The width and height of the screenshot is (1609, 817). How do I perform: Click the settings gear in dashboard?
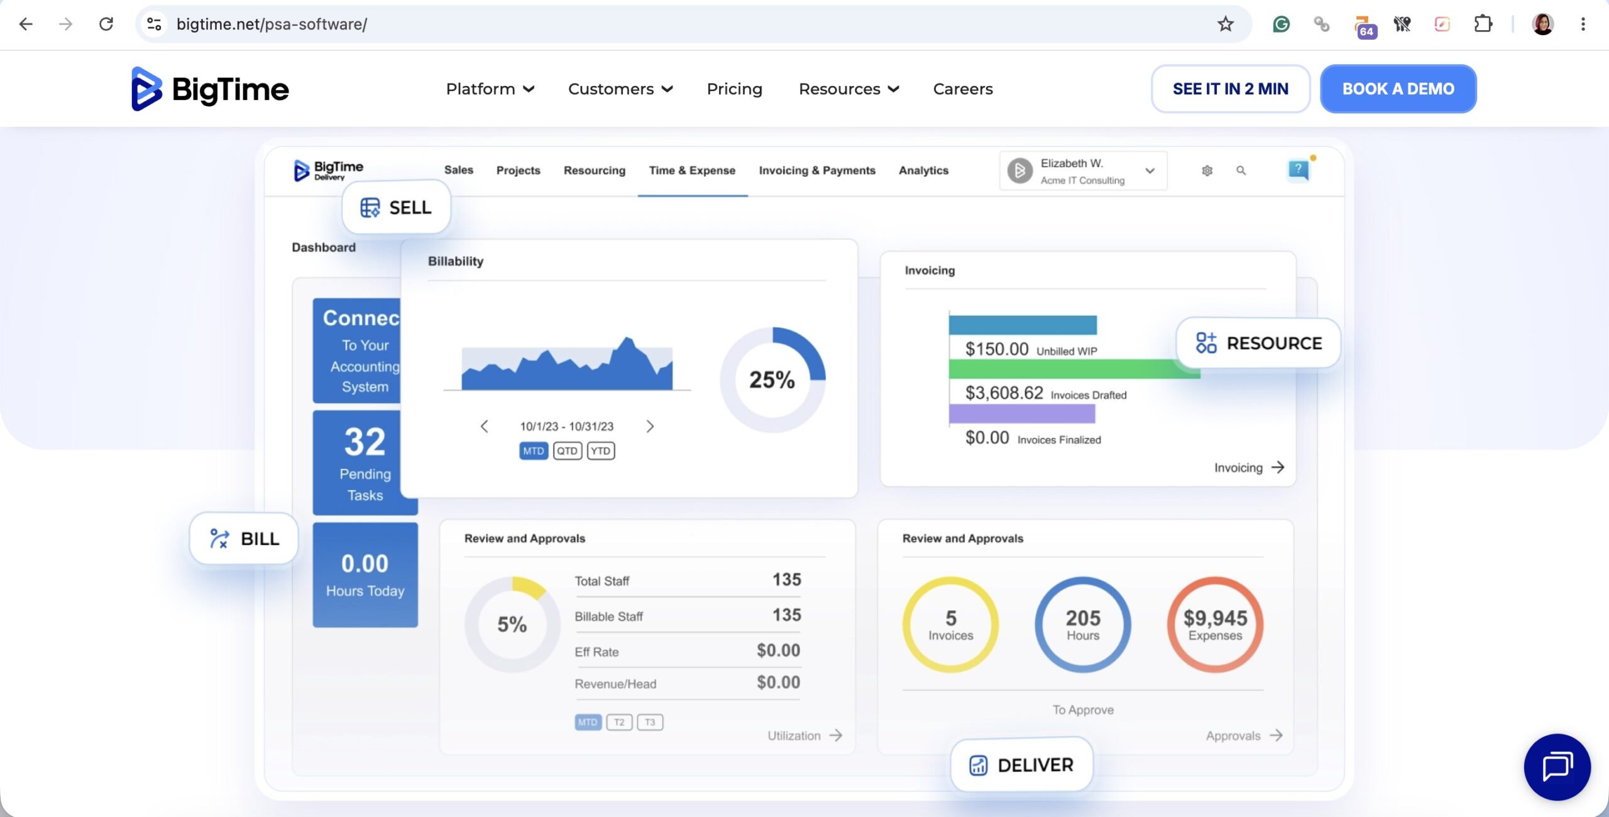tap(1207, 170)
